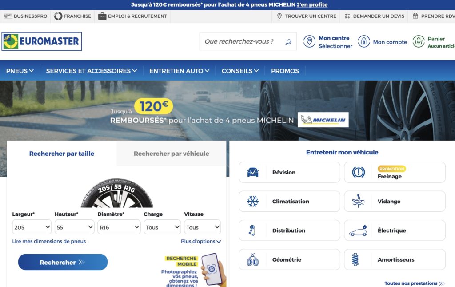Open the J'en profite promo link
Image resolution: width=455 pixels, height=287 pixels.
[x=312, y=4]
